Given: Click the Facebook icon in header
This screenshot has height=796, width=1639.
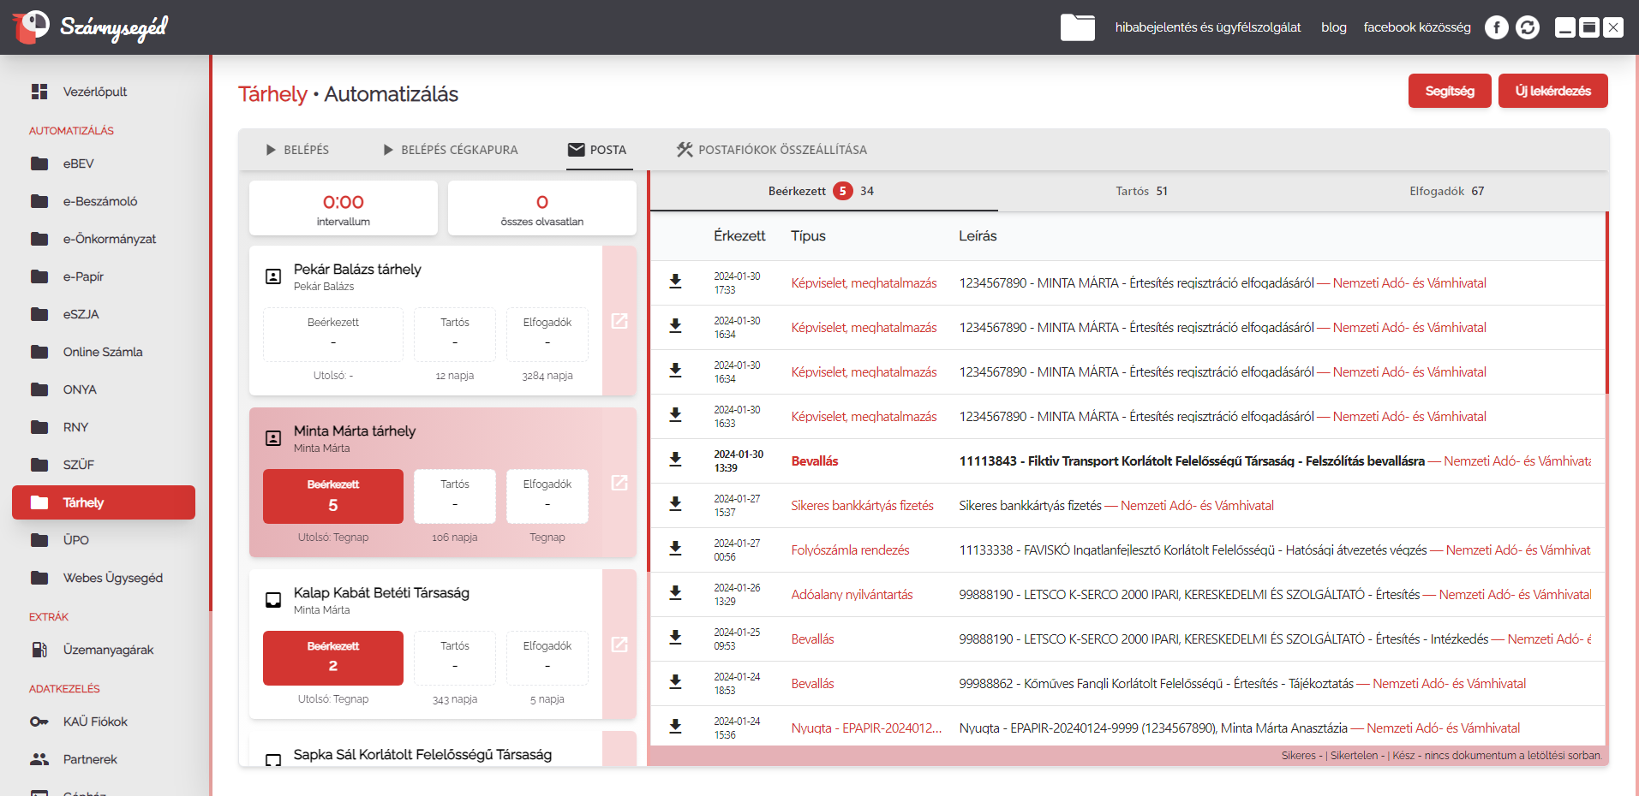Looking at the screenshot, I should 1496,27.
